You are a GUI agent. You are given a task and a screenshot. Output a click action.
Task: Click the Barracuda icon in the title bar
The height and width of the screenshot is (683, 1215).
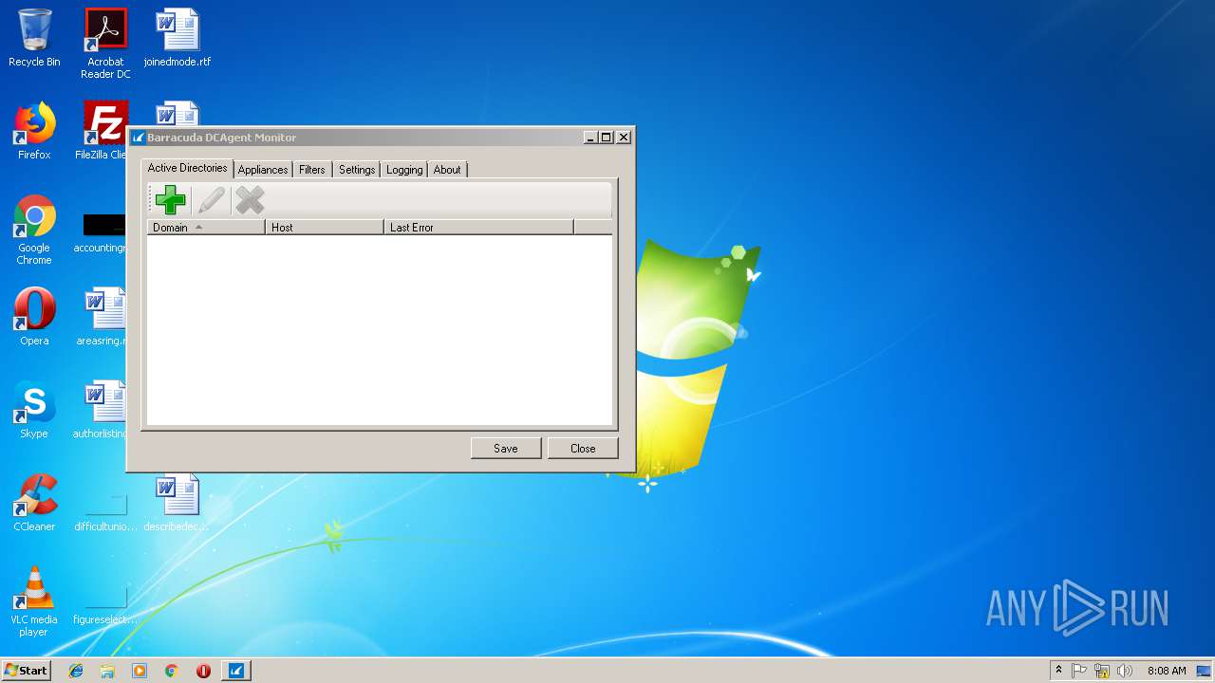[138, 138]
